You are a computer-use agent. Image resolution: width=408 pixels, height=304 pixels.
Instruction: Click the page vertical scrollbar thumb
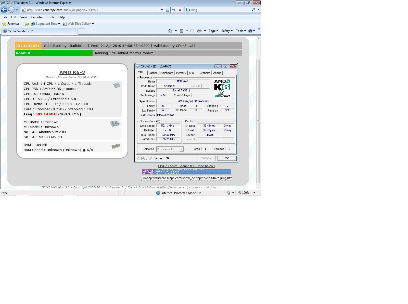259,121
